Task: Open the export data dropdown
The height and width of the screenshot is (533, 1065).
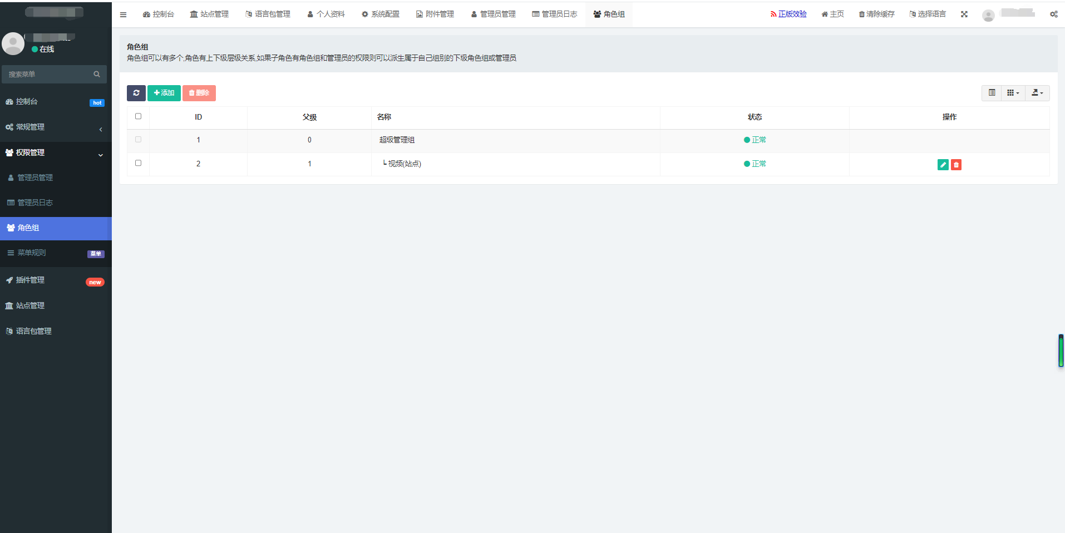Action: click(1037, 93)
